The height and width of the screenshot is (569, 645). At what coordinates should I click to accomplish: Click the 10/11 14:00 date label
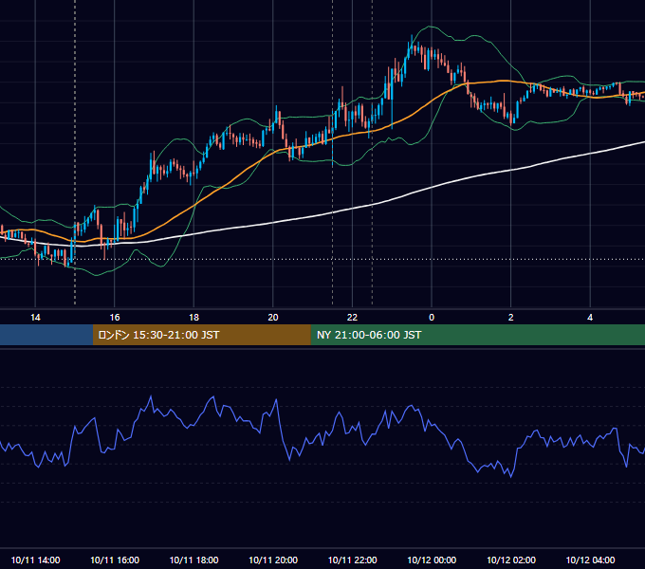35,560
